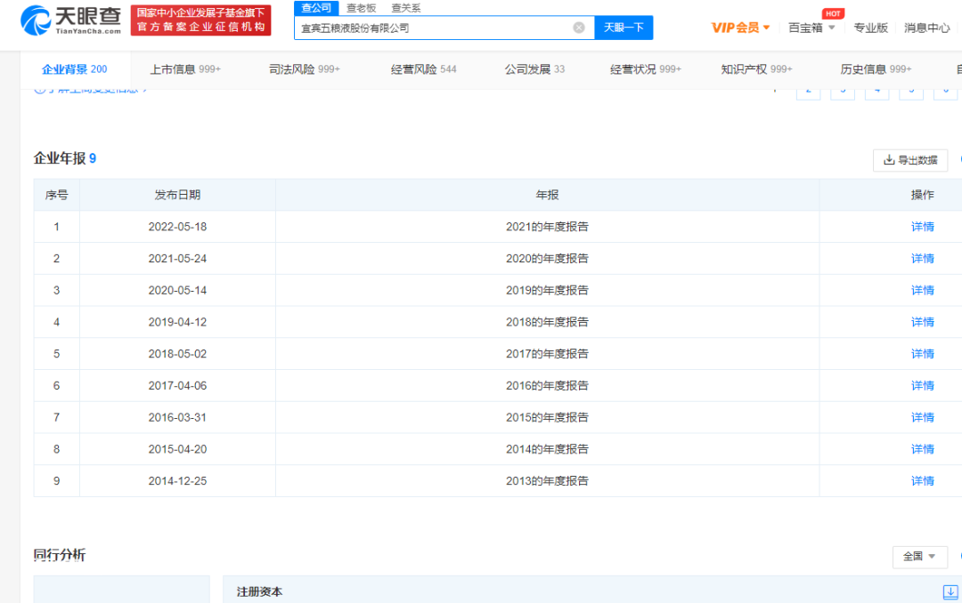Click the 2015-04-20 publish date cell
Screen dimensions: 962x603
177,450
